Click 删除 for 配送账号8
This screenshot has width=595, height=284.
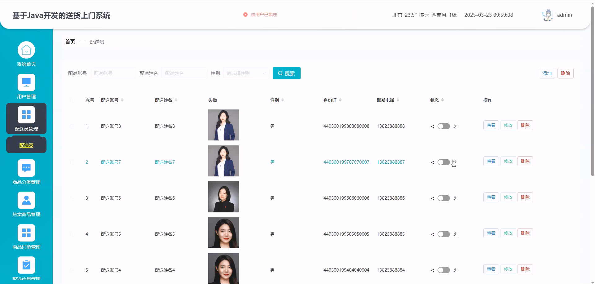(x=525, y=125)
